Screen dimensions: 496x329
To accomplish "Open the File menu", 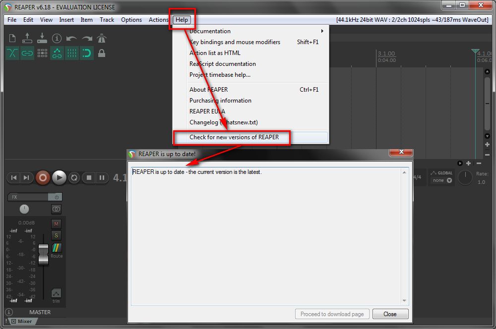I will pyautogui.click(x=12, y=20).
